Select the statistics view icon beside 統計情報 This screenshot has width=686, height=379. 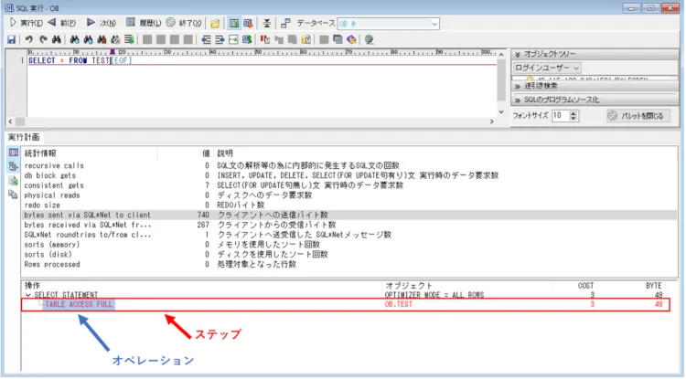(13, 153)
